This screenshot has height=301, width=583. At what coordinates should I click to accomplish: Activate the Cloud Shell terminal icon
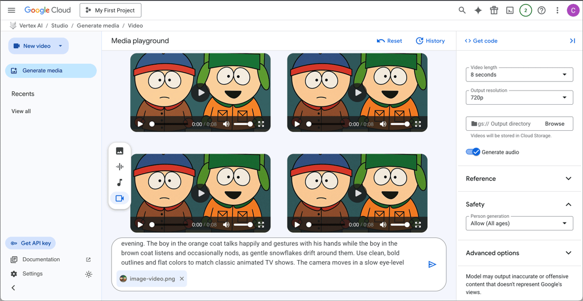[x=510, y=10]
